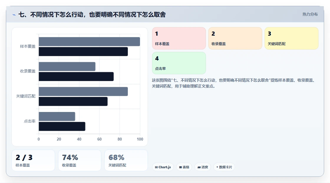The width and height of the screenshot is (330, 183).
Task: Click the 收录覆盖 y-axis label
Action: click(28, 71)
